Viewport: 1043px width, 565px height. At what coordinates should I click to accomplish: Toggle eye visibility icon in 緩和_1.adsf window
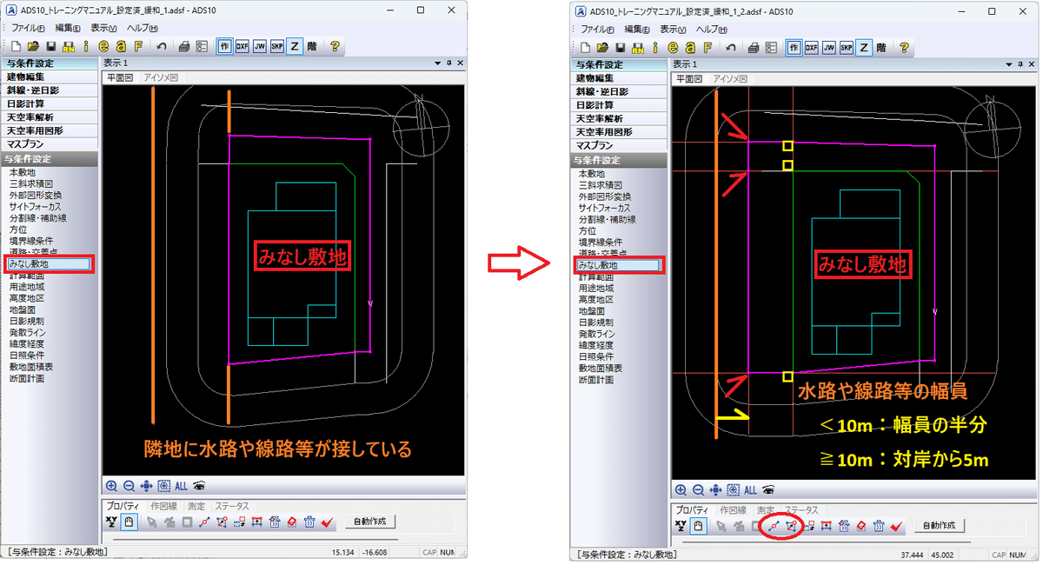pos(199,487)
